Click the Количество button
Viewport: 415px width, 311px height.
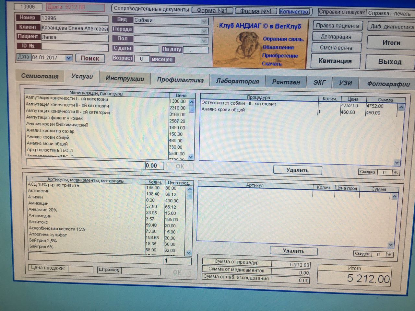click(294, 12)
